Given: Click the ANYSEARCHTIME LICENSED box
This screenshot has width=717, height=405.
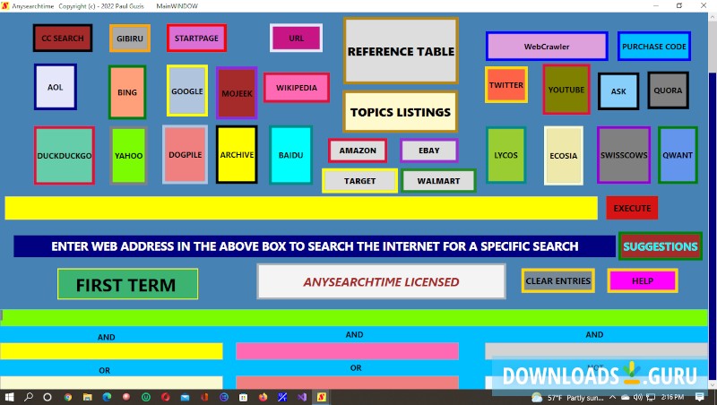Looking at the screenshot, I should (x=382, y=281).
